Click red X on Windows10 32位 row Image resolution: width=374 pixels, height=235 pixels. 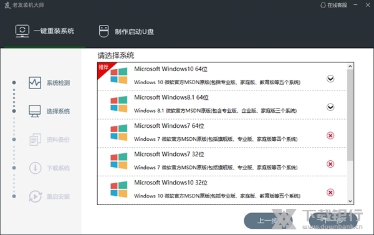pos(330,192)
